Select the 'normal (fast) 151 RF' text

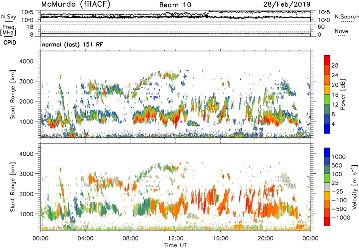72,44
